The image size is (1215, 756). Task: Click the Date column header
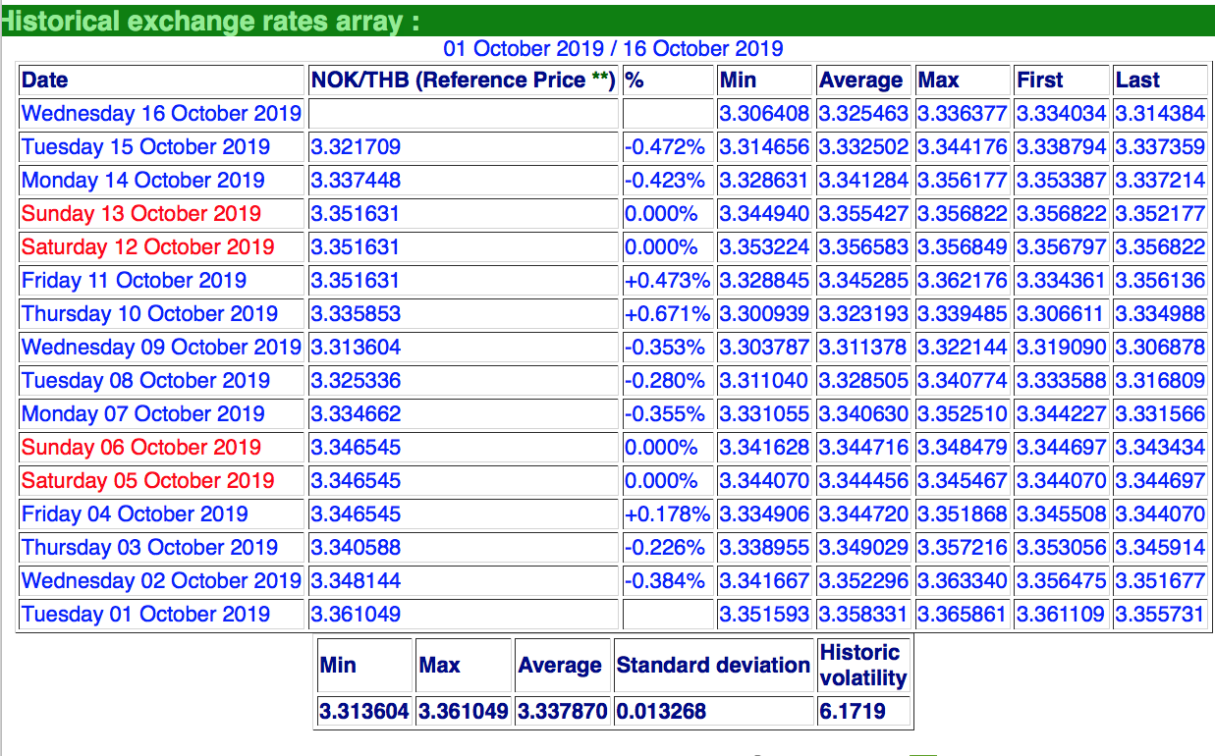point(45,81)
